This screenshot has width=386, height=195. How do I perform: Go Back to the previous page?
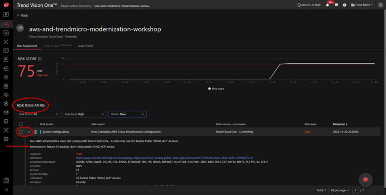(23, 15)
